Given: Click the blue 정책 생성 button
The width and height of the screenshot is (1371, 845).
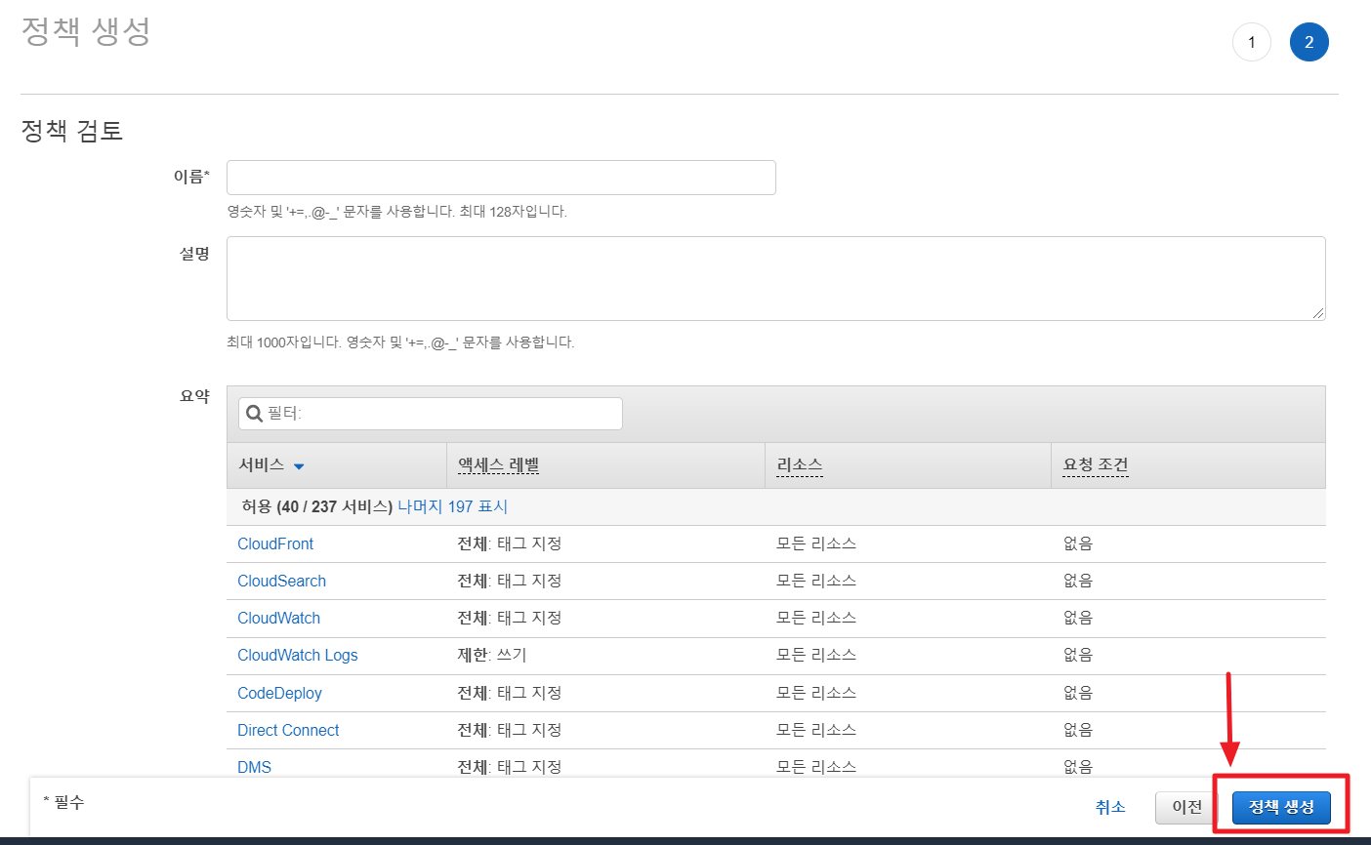Looking at the screenshot, I should point(1281,807).
